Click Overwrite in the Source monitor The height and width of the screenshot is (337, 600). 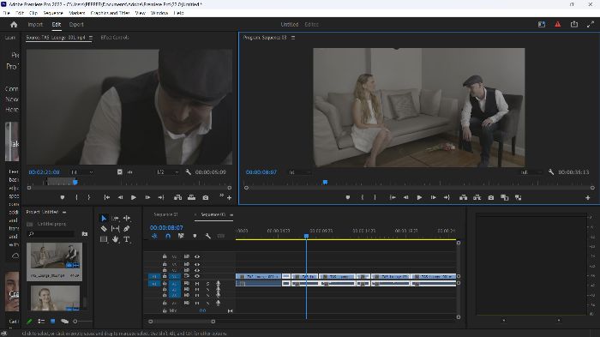point(191,197)
